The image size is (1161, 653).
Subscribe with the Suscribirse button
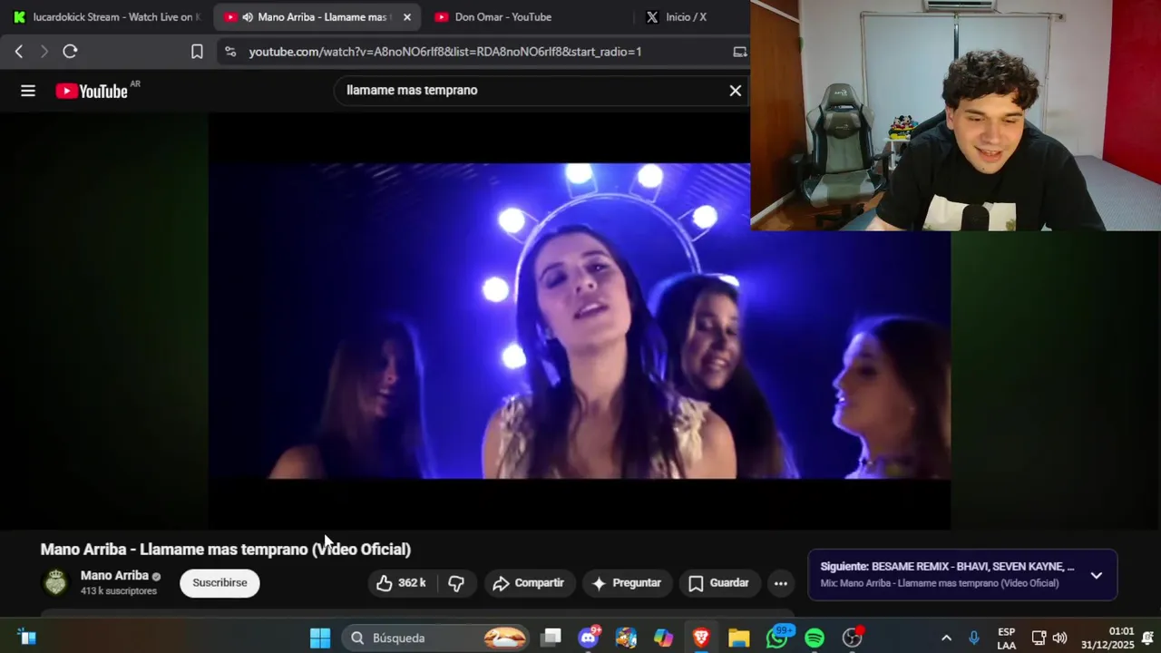point(220,582)
